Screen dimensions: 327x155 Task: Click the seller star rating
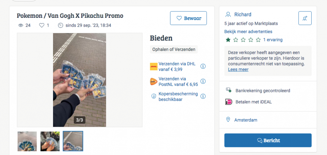(243, 40)
